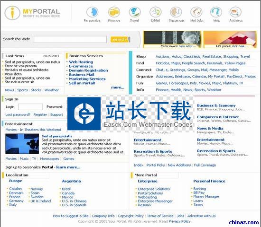Open the Webcasting link
Screen dimensions: 261x227
[x=147, y=197]
